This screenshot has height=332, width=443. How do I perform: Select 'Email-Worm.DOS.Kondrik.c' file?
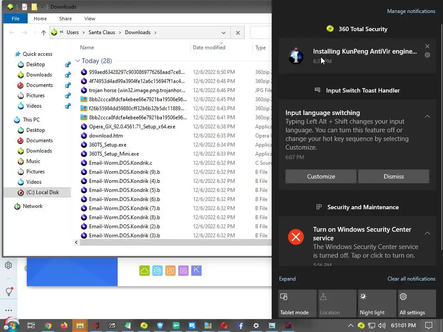pyautogui.click(x=121, y=163)
